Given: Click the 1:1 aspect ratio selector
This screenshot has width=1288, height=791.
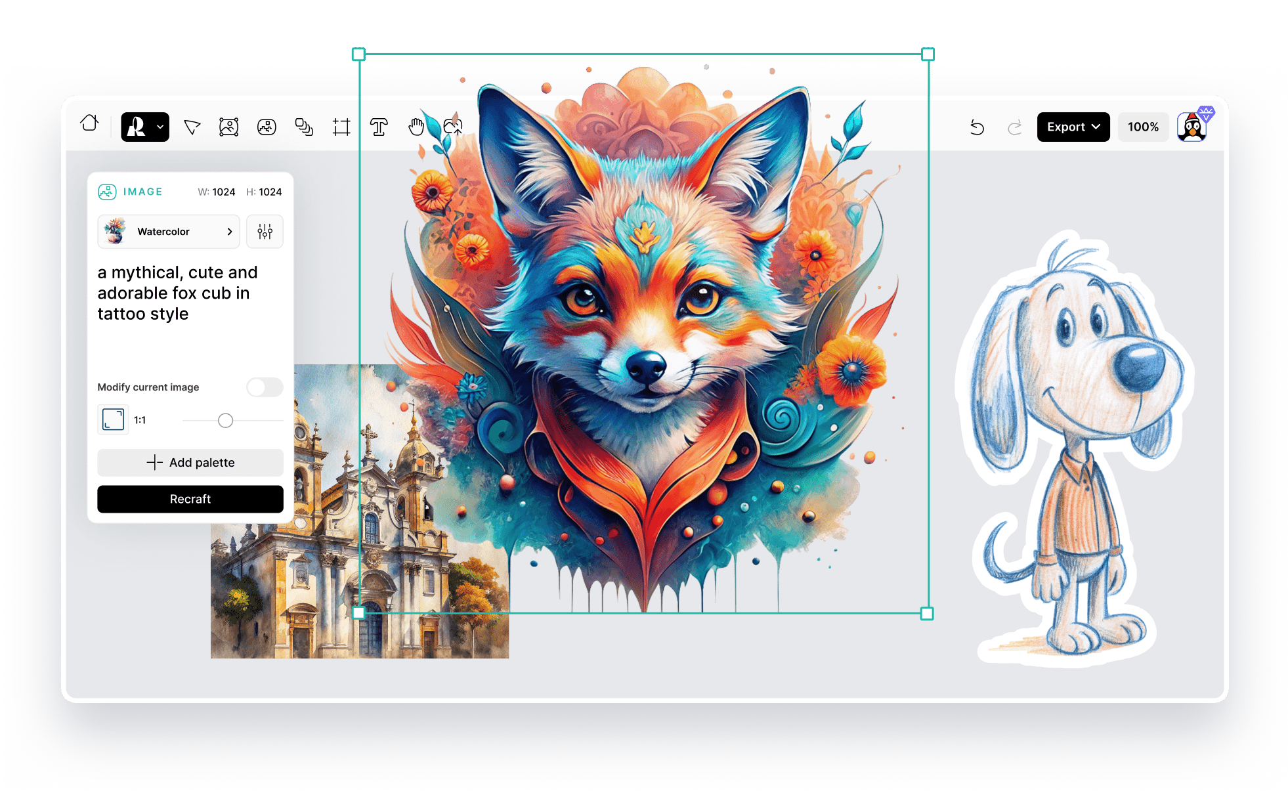Looking at the screenshot, I should [114, 420].
